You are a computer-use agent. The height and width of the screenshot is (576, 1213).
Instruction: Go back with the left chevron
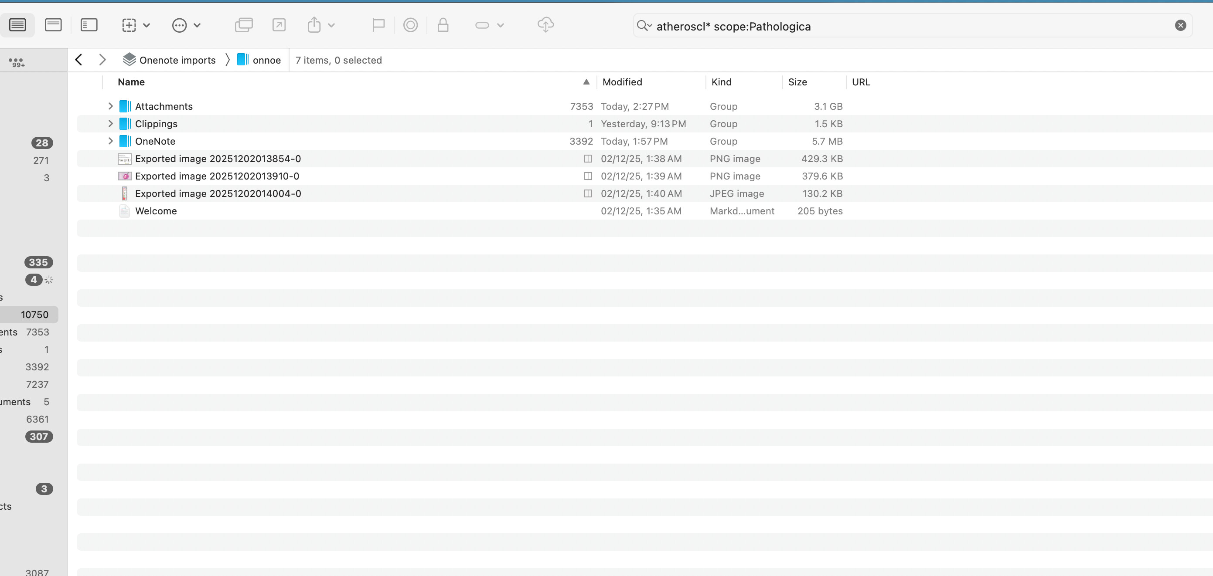pyautogui.click(x=79, y=60)
